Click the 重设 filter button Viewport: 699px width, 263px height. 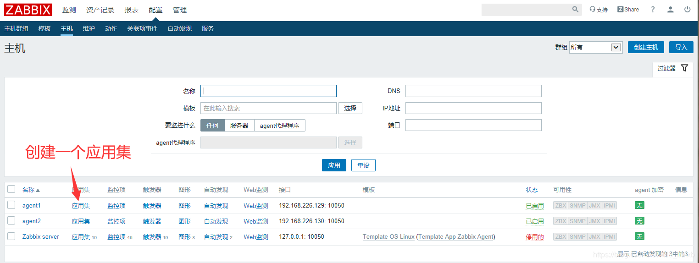[363, 165]
